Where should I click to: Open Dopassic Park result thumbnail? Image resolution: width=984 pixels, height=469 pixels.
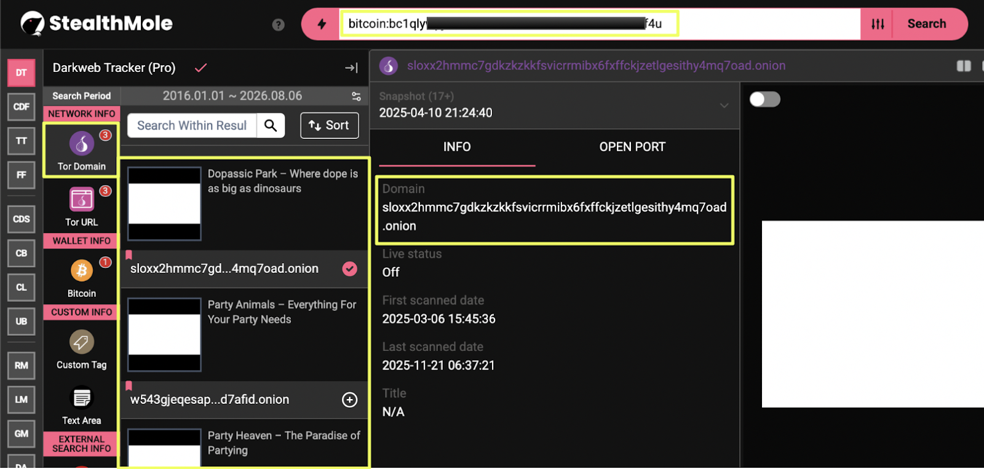coord(164,203)
